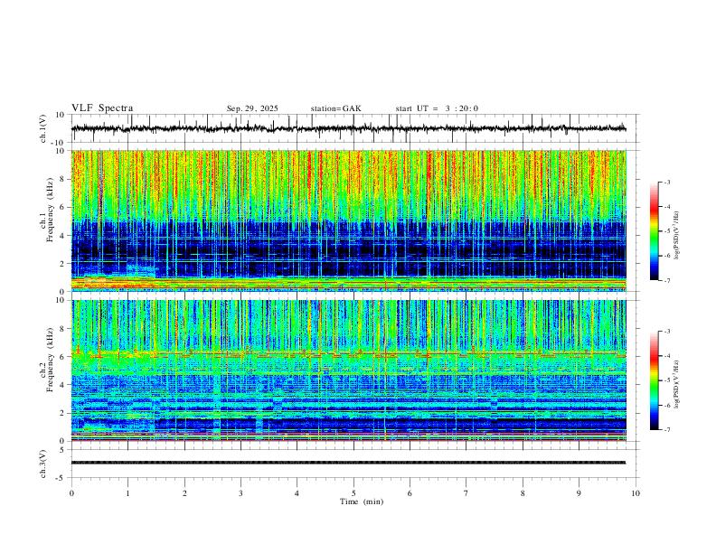Click inside the ch.2 spectrogram panel
Screen dimensions: 716x553
pyautogui.click(x=348, y=370)
